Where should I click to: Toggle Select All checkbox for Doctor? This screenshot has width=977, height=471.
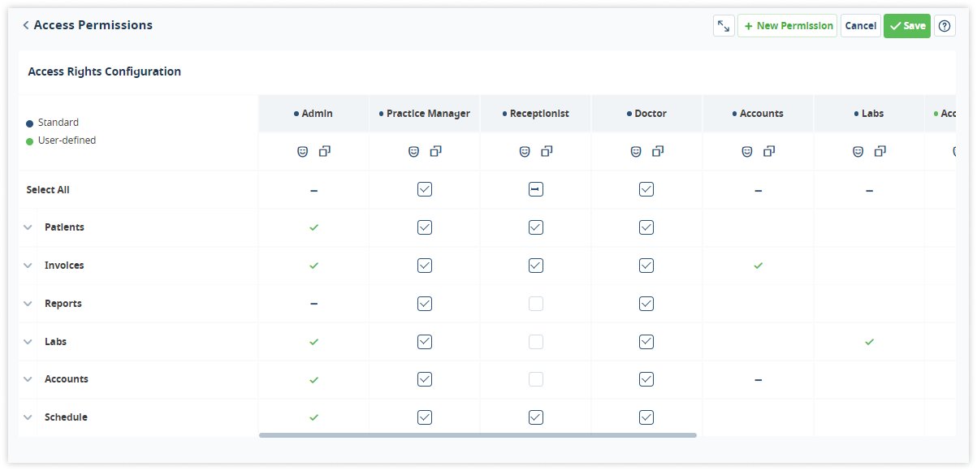pyautogui.click(x=646, y=189)
